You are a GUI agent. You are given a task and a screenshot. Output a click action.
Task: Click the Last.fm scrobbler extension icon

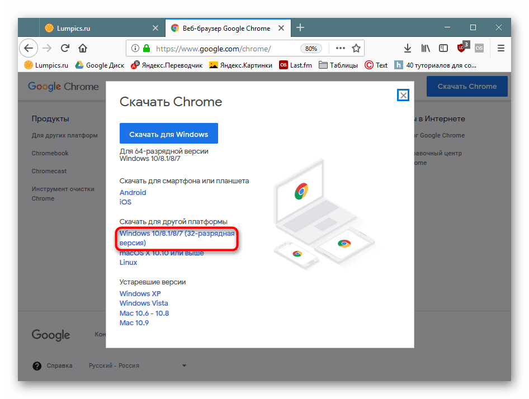(x=479, y=48)
